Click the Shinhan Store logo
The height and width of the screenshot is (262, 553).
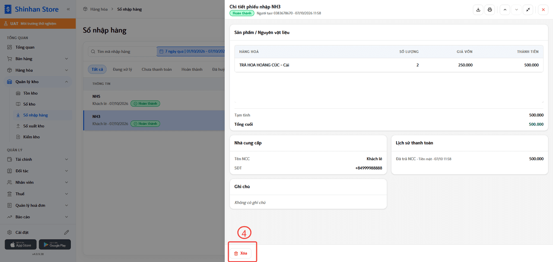tap(31, 9)
